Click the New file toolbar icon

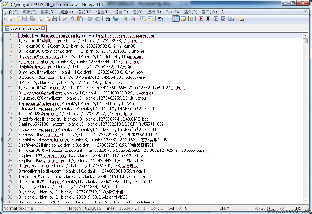pyautogui.click(x=10, y=19)
